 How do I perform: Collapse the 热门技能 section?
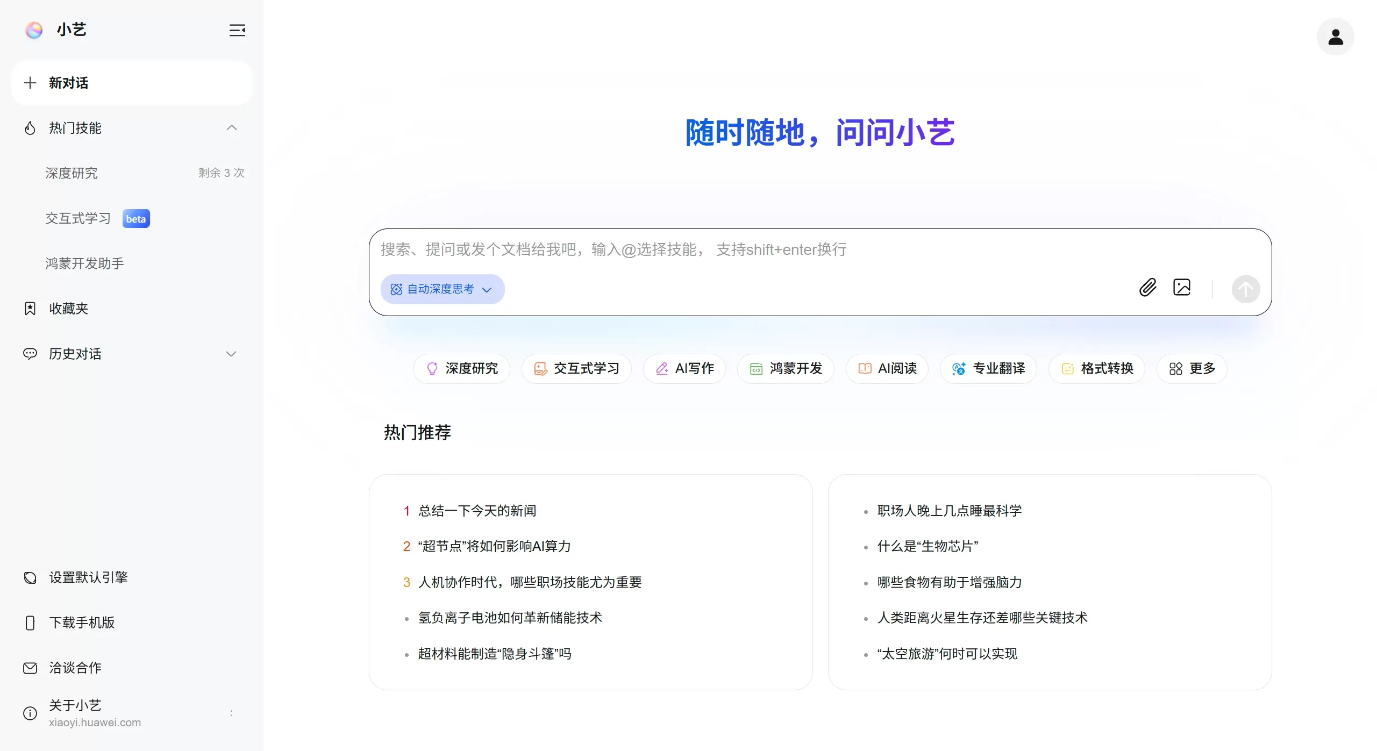click(231, 127)
